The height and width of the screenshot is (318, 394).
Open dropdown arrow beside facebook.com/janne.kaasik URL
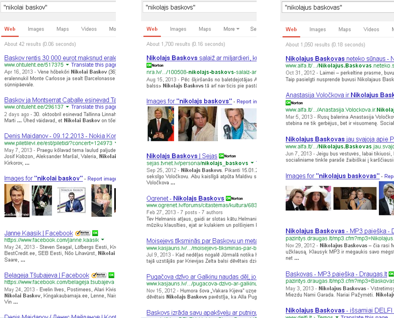(x=103, y=240)
